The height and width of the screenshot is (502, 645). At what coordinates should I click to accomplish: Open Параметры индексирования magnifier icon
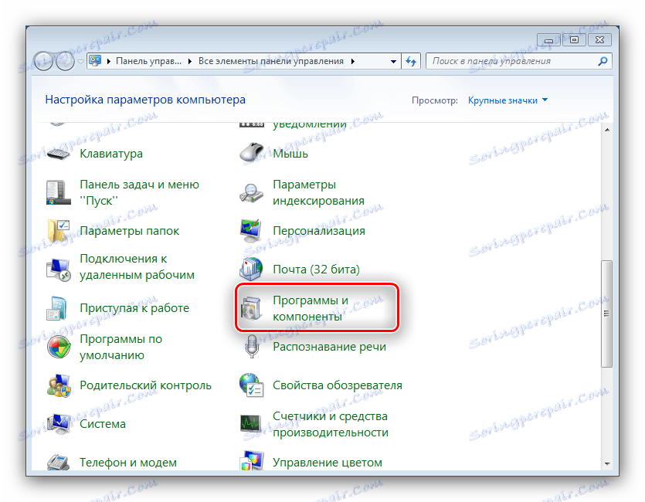250,192
